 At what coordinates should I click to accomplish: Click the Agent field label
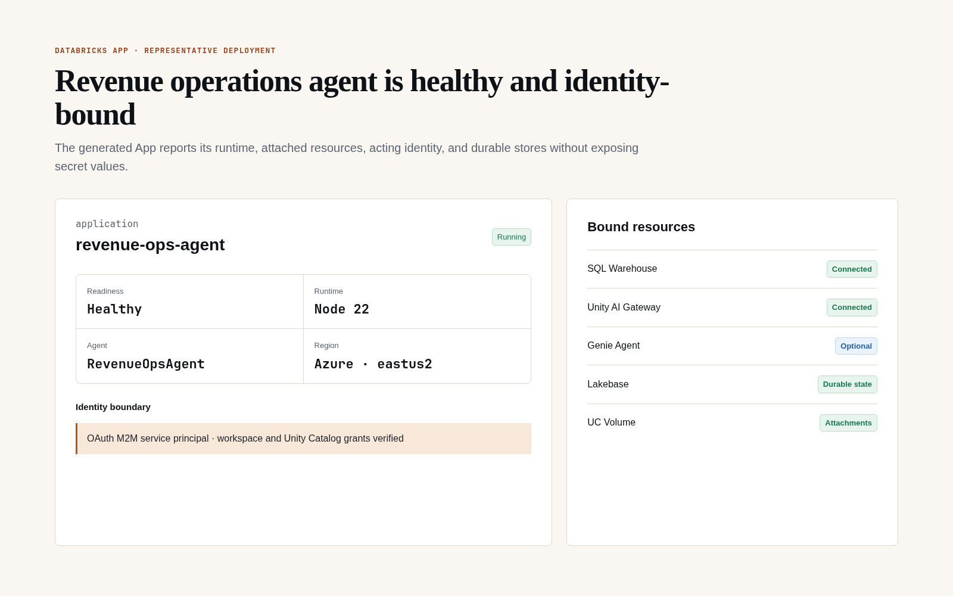click(x=97, y=346)
